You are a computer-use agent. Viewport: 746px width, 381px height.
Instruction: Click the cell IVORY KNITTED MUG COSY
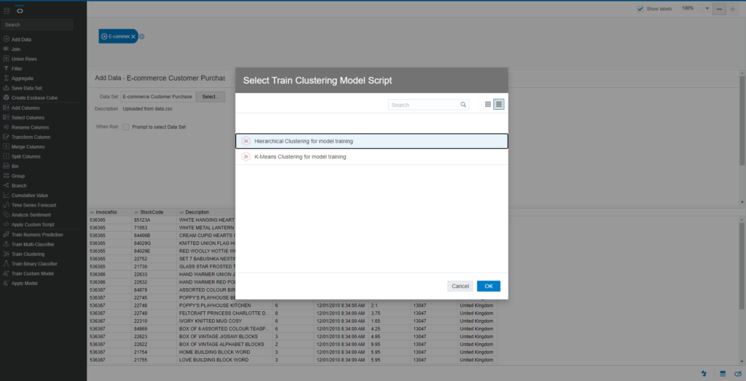(224, 321)
